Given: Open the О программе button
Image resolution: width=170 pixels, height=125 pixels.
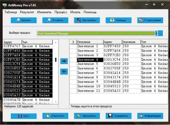Looking at the screenshot, I should pyautogui.click(x=150, y=20).
